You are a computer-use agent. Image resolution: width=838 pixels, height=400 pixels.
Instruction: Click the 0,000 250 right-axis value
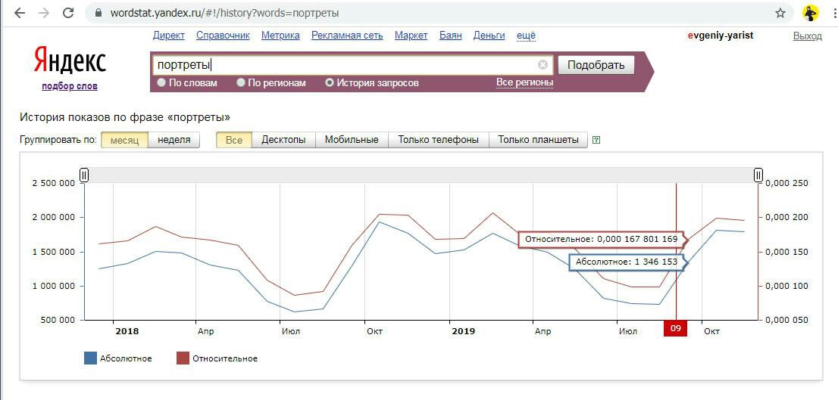[788, 183]
